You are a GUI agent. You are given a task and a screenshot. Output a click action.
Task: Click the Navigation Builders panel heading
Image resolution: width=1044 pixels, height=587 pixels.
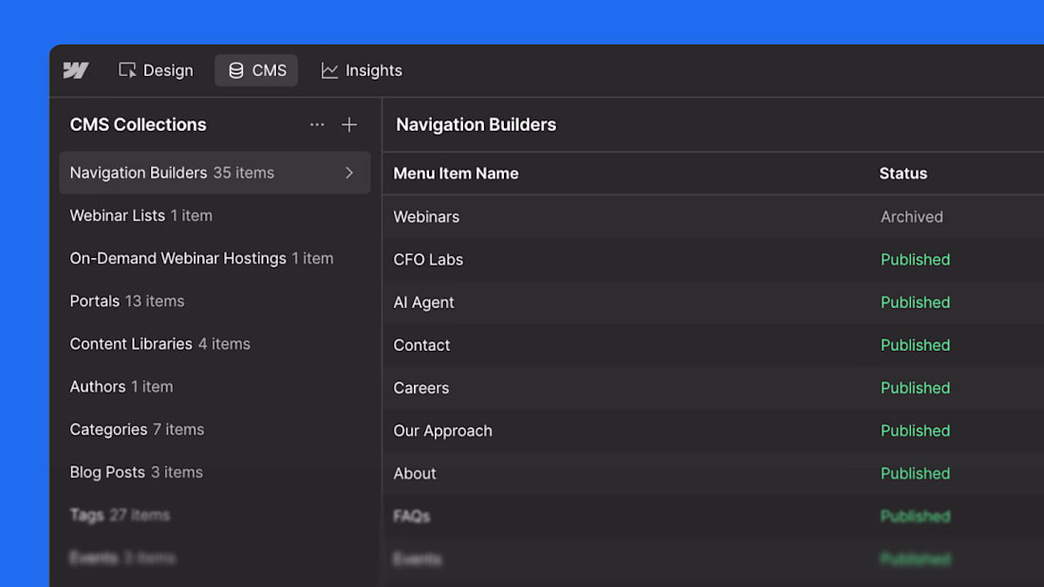(x=476, y=124)
